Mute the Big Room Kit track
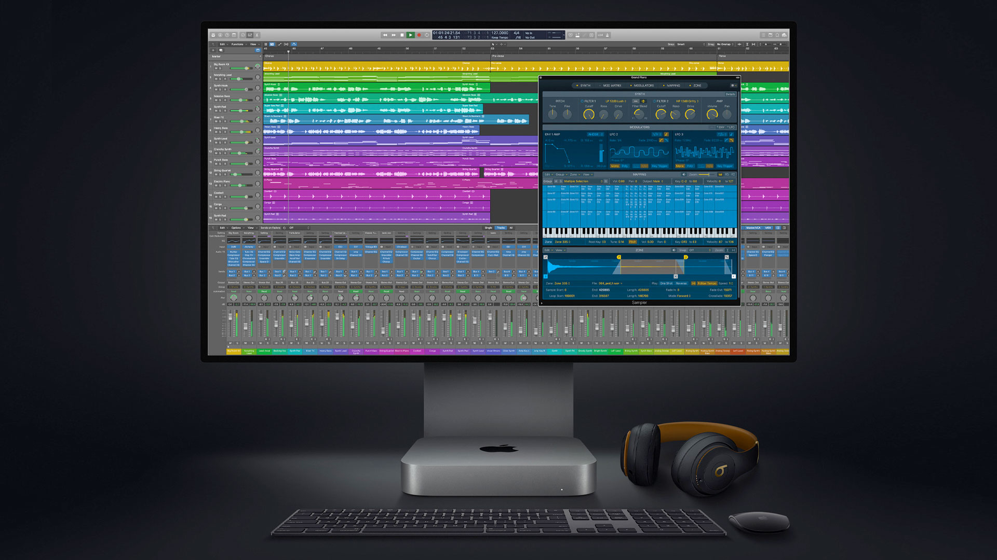 (x=216, y=68)
